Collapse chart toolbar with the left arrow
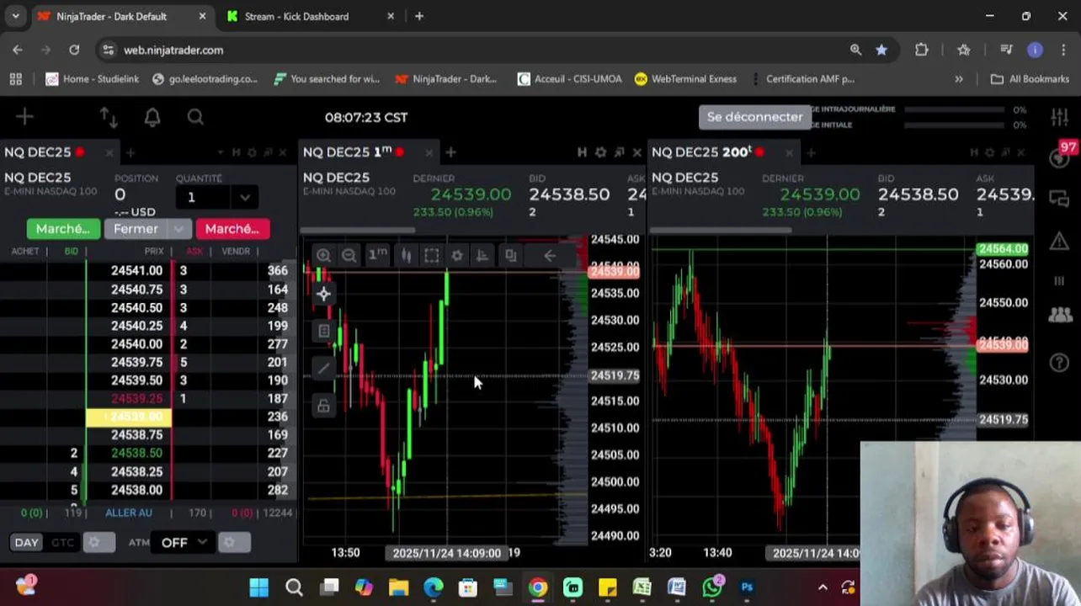The width and height of the screenshot is (1081, 606). [x=549, y=255]
